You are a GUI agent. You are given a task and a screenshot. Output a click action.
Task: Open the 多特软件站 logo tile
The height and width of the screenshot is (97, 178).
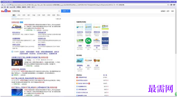tap(105, 27)
